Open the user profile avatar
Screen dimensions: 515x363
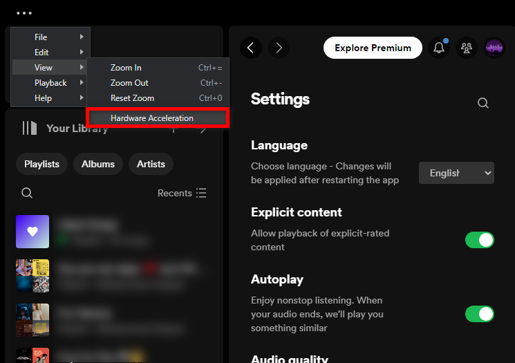(x=494, y=48)
